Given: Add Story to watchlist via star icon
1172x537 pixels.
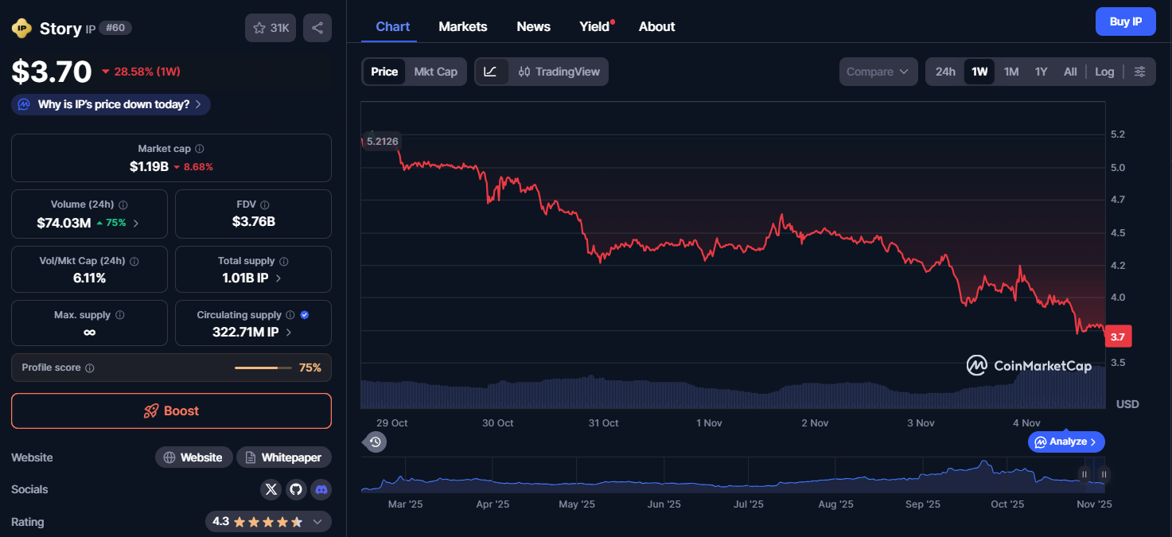Looking at the screenshot, I should click(258, 27).
